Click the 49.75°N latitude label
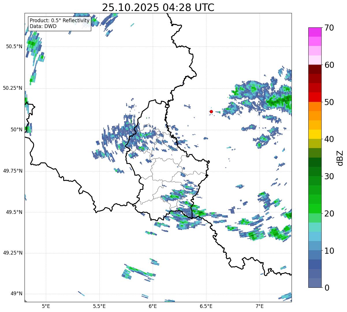 point(13,171)
